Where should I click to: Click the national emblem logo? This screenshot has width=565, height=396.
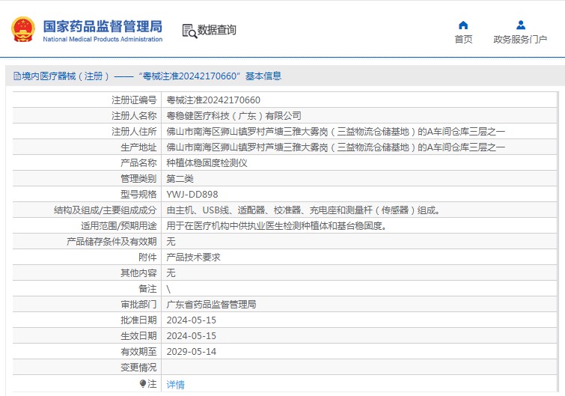pyautogui.click(x=23, y=29)
